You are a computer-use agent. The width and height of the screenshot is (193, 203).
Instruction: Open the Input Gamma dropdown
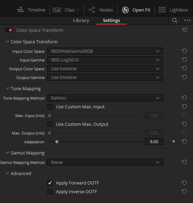[105, 60]
